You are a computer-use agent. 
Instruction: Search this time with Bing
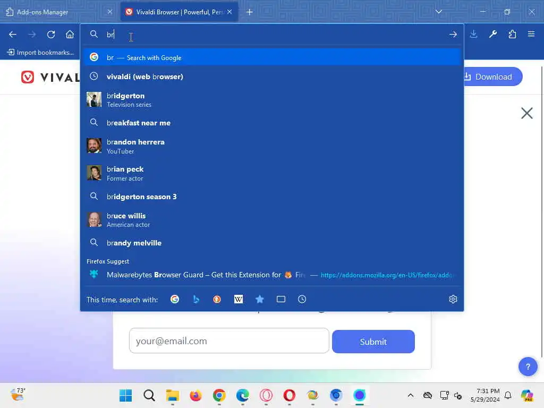pos(196,299)
